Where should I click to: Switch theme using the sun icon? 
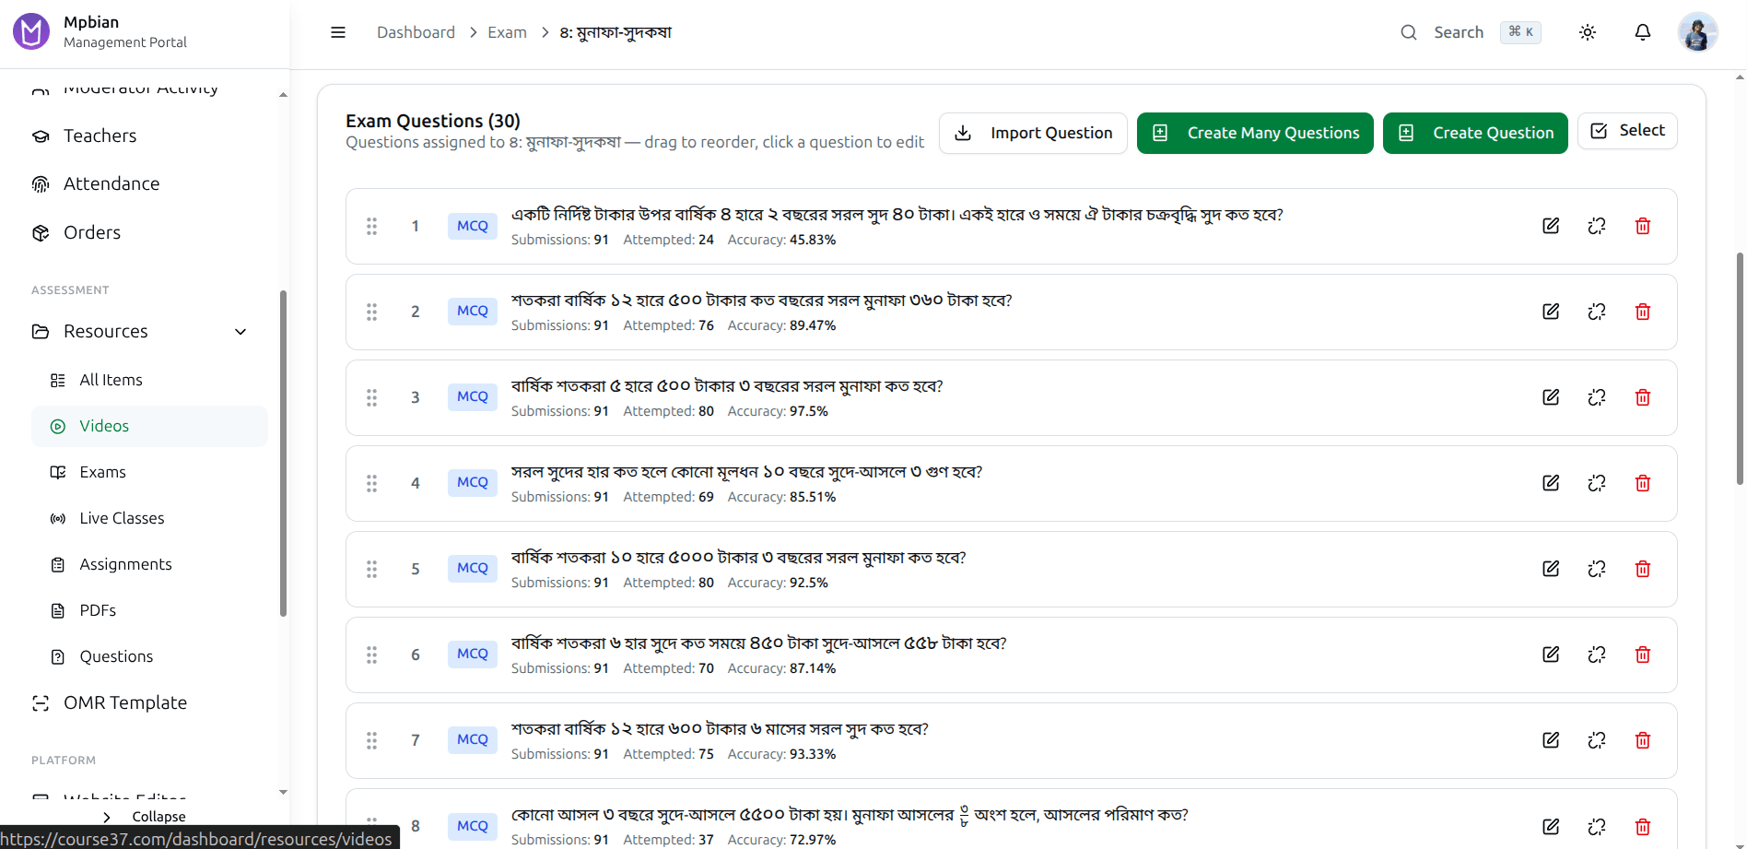click(1588, 32)
